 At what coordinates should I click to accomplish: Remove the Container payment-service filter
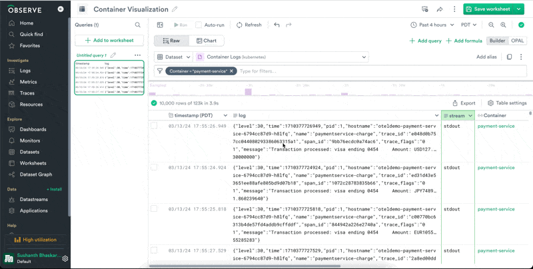tap(231, 71)
